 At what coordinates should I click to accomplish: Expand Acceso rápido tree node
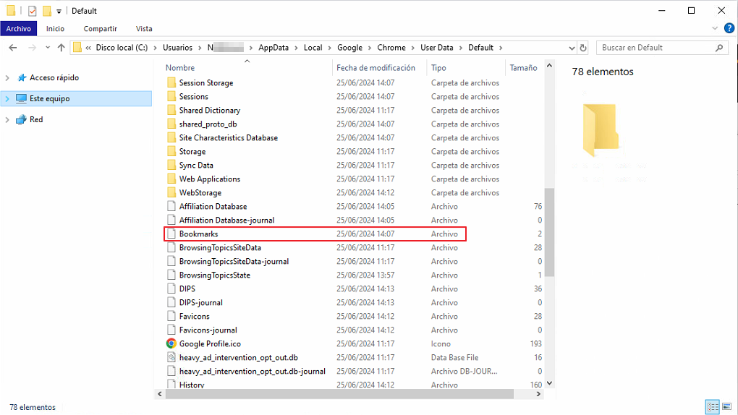(7, 77)
